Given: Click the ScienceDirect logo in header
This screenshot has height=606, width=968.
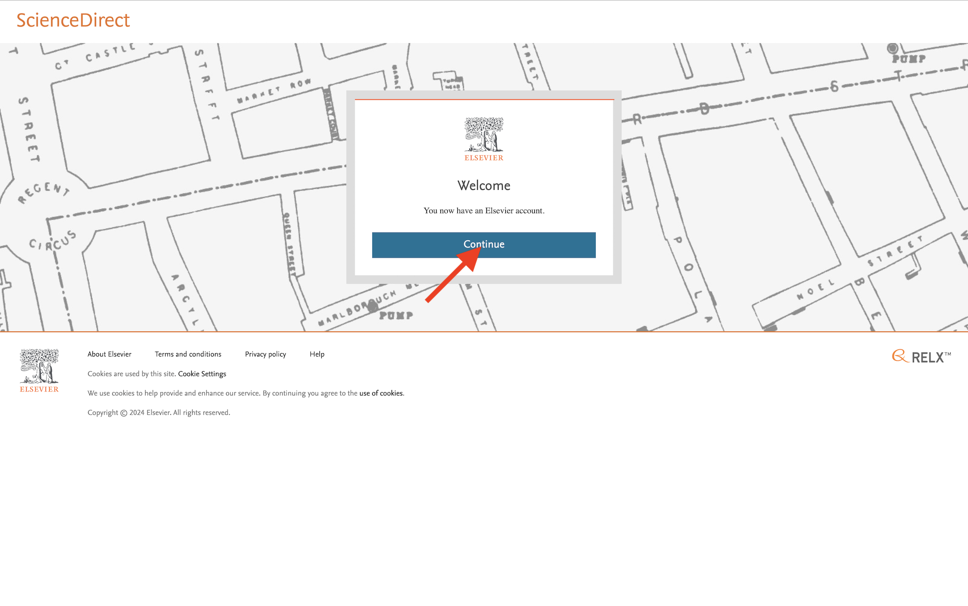Looking at the screenshot, I should pos(73,20).
